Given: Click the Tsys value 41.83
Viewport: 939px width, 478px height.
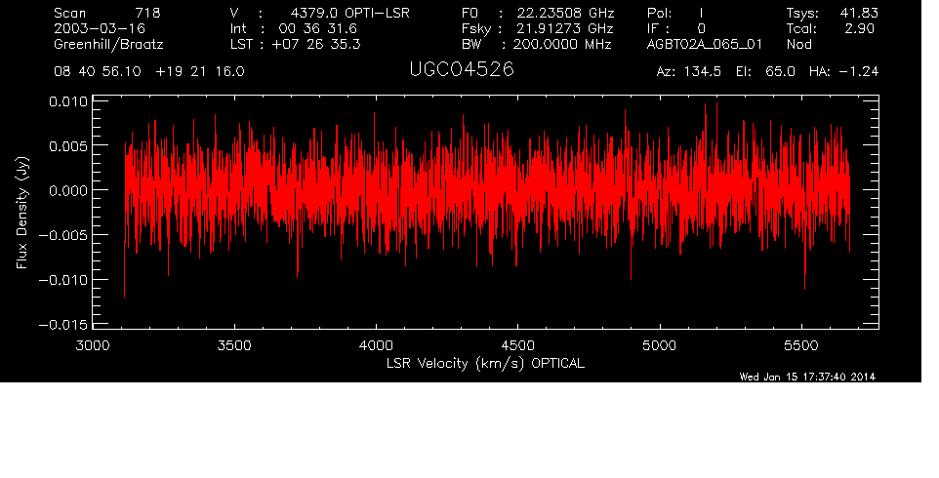Looking at the screenshot, I should coord(857,13).
